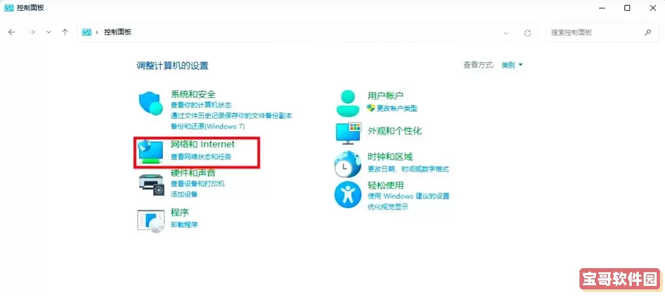
Task: Open 备份和还原(Windows 7) link
Action: tap(208, 126)
